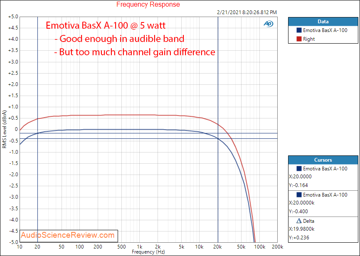360x256 pixels.
Task: Select the cursor point at 20 kHz
Action: pos(218,139)
